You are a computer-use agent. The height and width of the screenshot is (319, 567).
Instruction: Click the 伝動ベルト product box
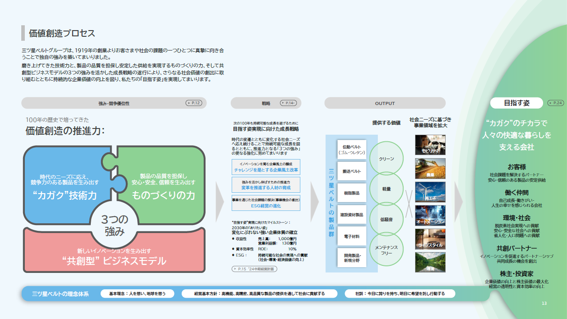tap(351, 149)
